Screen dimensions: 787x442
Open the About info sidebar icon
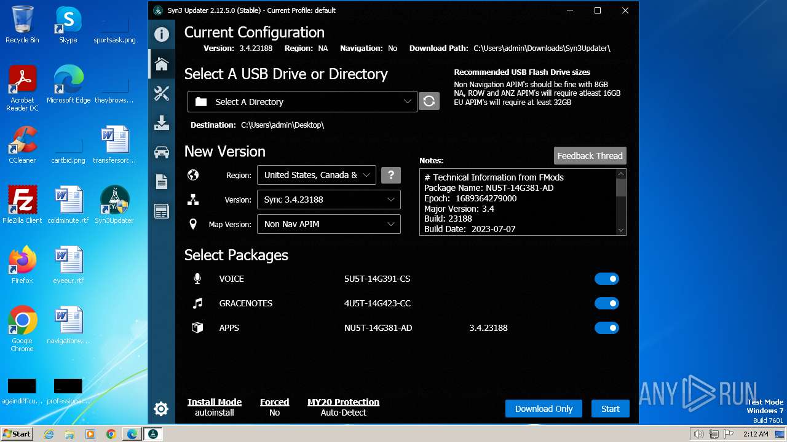[x=162, y=34]
